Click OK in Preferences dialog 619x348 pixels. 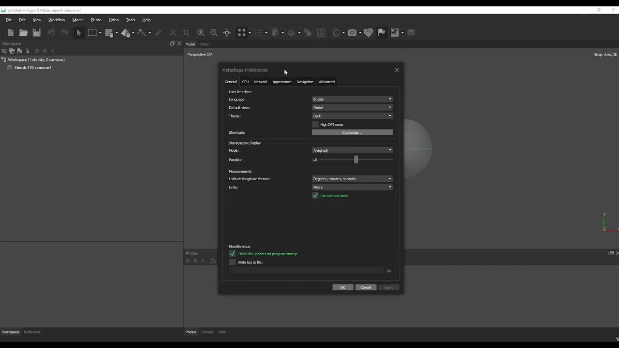(343, 288)
